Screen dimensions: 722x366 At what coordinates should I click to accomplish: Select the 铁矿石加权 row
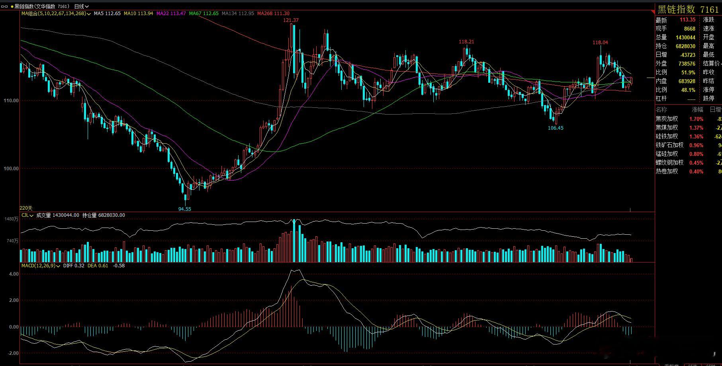[689, 145]
